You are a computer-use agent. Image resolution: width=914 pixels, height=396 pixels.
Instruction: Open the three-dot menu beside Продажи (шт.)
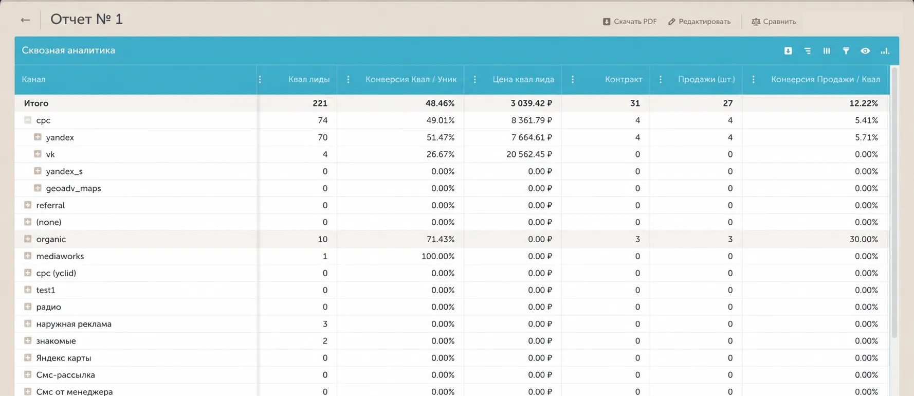pyautogui.click(x=661, y=79)
